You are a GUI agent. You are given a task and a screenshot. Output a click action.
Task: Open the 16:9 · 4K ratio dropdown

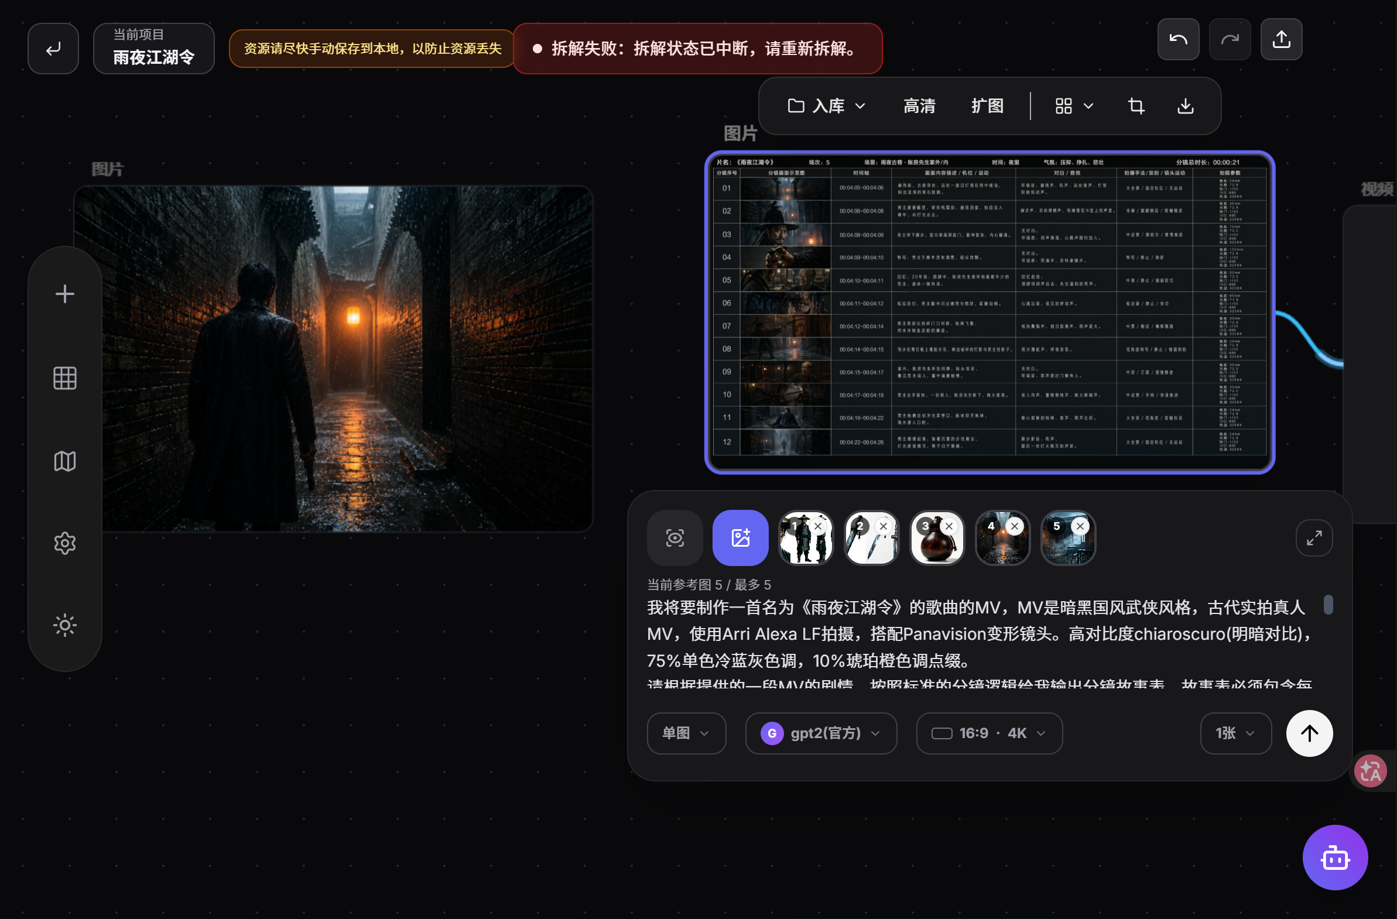click(x=989, y=733)
